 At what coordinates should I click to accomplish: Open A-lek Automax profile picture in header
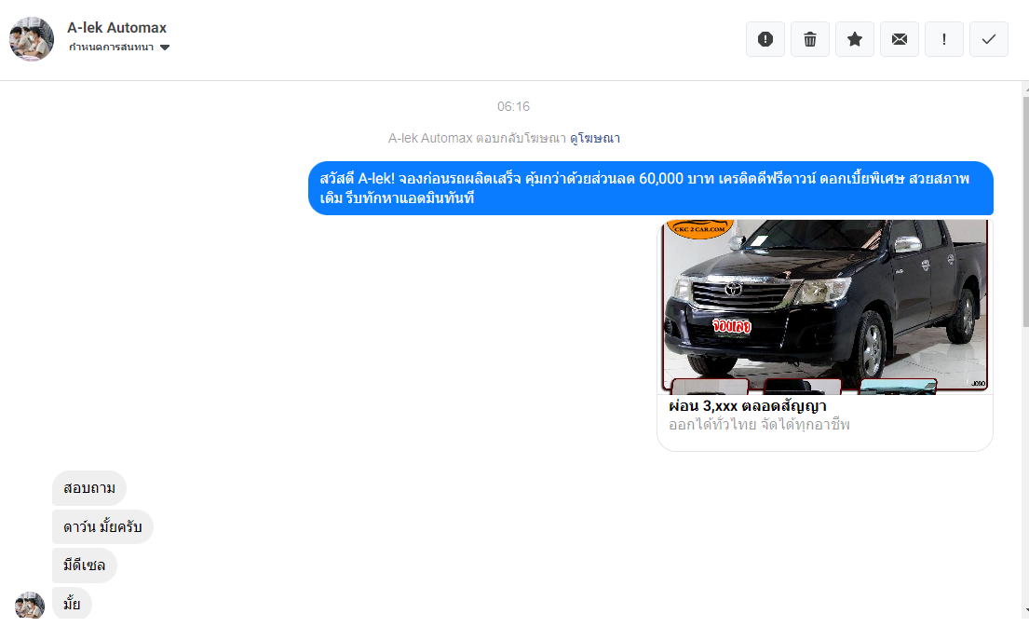point(32,39)
